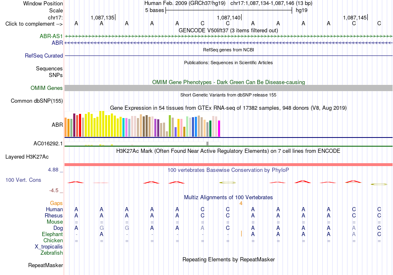Click the Sequences sublabel under Publications

tap(49, 68)
